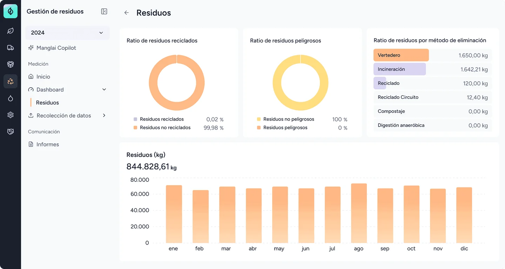Open the water droplet section icon
Screen dimensions: 505x269
[x=11, y=98]
